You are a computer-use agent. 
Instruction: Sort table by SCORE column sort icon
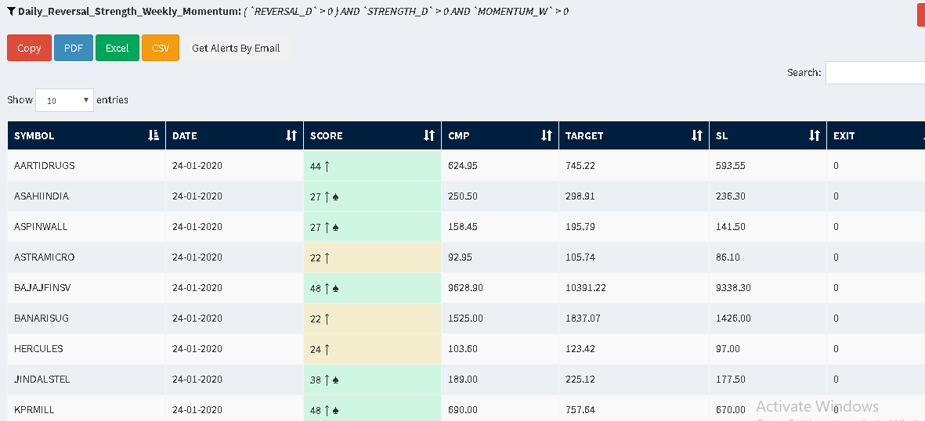429,135
